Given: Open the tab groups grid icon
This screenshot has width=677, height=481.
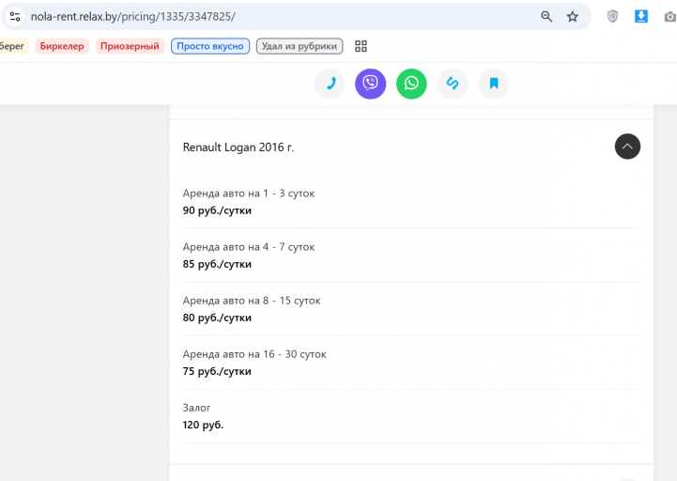Looking at the screenshot, I should [x=361, y=46].
